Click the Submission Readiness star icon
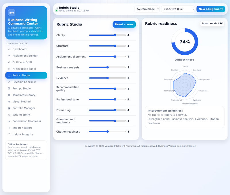Image resolution: width=230 pixels, height=195 pixels. [x=9, y=121]
